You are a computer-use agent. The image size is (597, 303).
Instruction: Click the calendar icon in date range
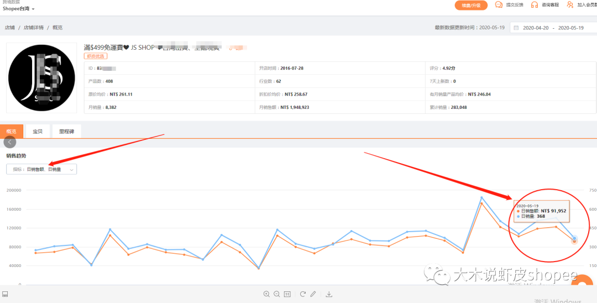click(x=516, y=28)
